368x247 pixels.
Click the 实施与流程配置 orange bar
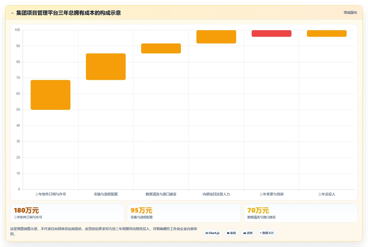(106, 67)
